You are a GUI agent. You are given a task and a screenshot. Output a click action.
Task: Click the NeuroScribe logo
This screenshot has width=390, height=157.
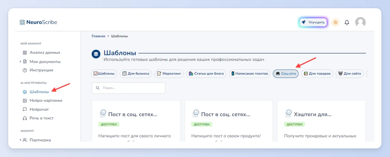(x=38, y=22)
